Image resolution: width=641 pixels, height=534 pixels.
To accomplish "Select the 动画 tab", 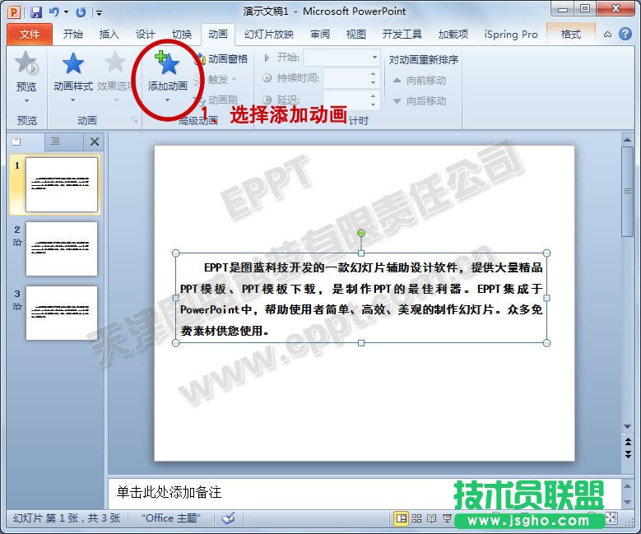I will 218,34.
